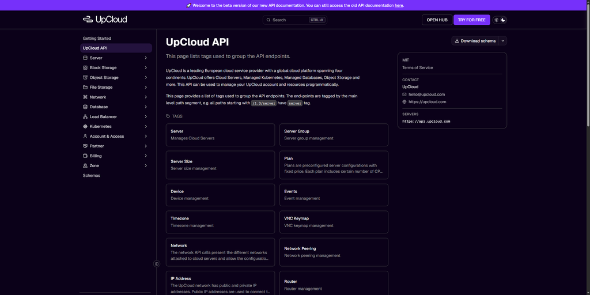Viewport: 590px width, 295px height.
Task: Expand the Account & Access section chevron
Action: pyautogui.click(x=146, y=136)
